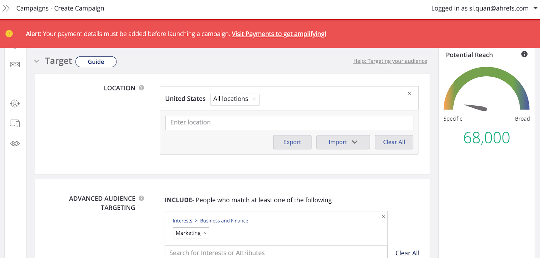Screen dimensions: 540x258
Task: Remove the All locations tag
Action: point(254,99)
